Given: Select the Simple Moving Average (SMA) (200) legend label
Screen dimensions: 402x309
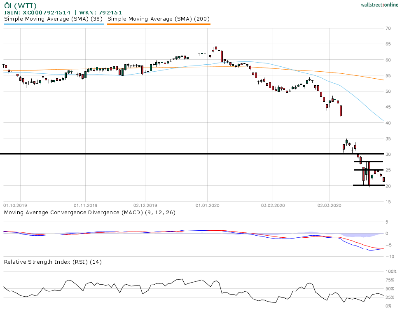Looking at the screenshot, I should [x=159, y=19].
